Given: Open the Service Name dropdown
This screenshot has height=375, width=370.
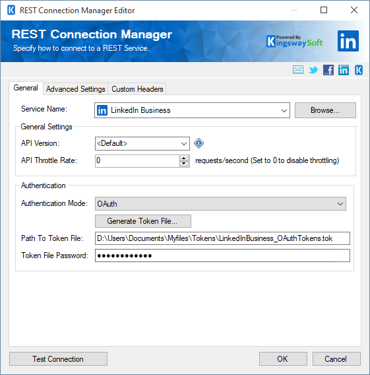Looking at the screenshot, I should (x=284, y=110).
